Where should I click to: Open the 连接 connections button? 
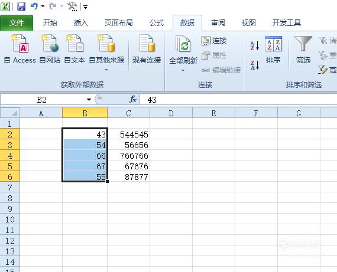tap(214, 41)
